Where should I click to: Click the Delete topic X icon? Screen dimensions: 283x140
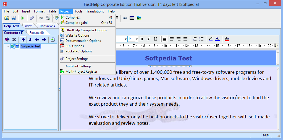point(14,39)
